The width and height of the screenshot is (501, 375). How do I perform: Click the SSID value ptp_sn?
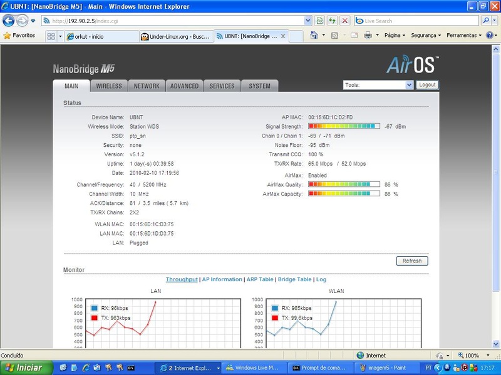(137, 136)
